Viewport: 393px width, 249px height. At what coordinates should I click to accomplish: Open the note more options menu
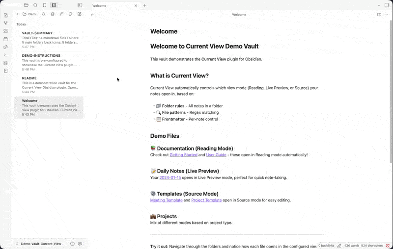point(386,15)
